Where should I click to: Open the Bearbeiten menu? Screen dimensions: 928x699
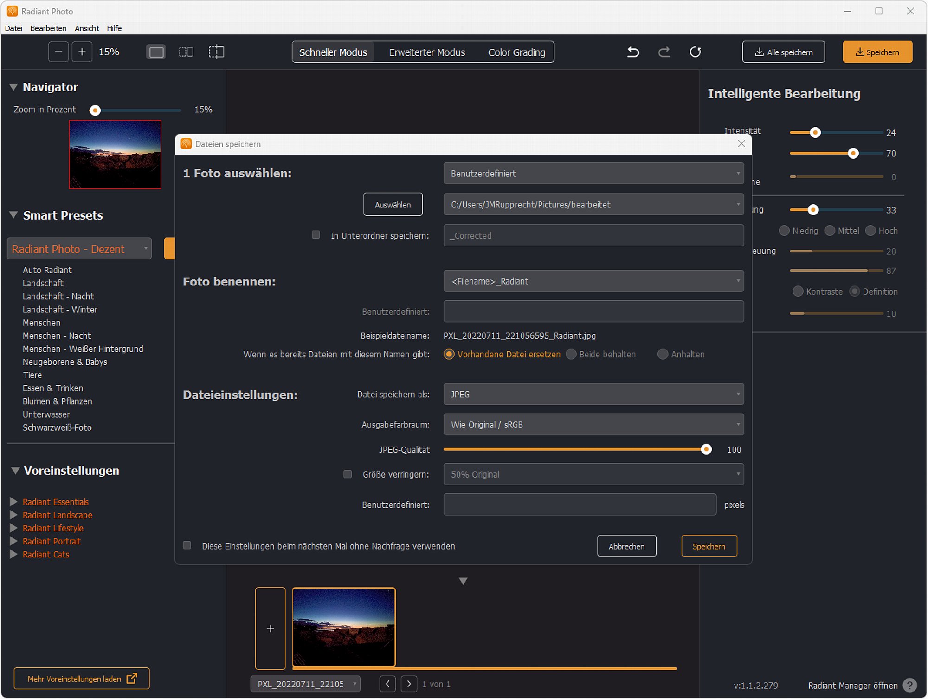pyautogui.click(x=48, y=28)
